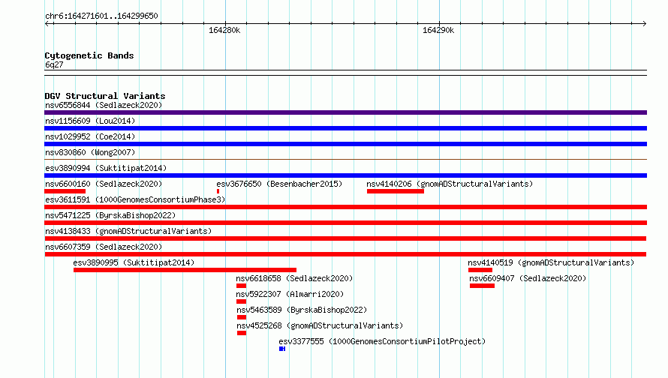Open variant nsv6600160 (Sedlazeck2020) label
The image size is (668, 378).
(x=104, y=184)
